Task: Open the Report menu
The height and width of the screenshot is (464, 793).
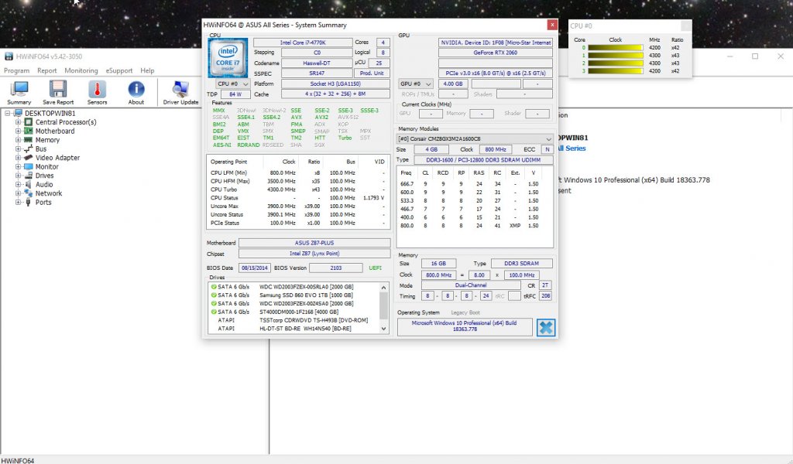Action: [47, 70]
